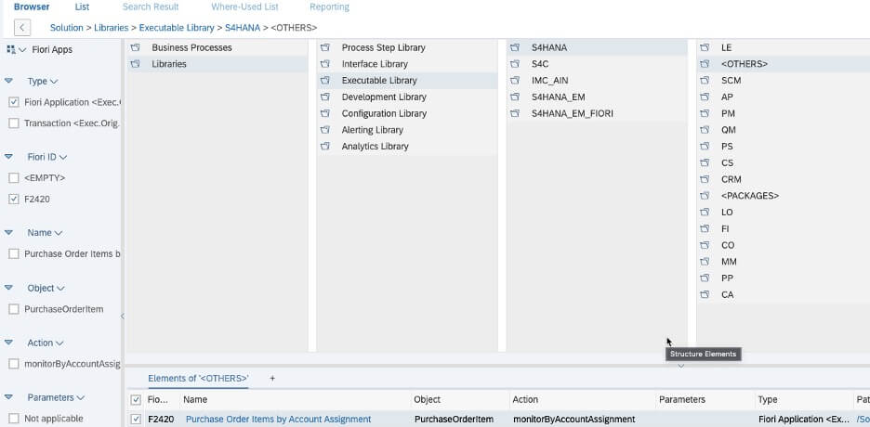870x427 pixels.
Task: Check the Purchase Order Items name filter
Action: click(14, 254)
